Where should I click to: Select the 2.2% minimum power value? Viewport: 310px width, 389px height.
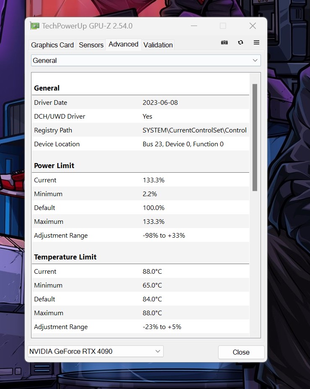tap(150, 194)
